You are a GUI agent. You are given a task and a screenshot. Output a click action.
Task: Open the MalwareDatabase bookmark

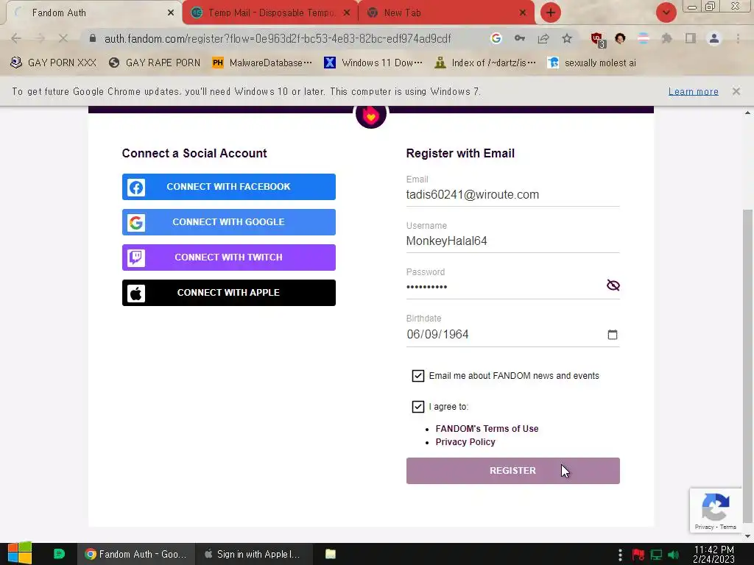click(x=262, y=63)
